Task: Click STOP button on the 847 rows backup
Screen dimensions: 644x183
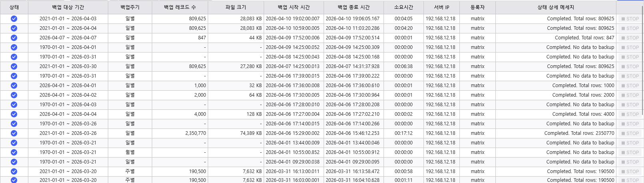Action: (x=630, y=38)
